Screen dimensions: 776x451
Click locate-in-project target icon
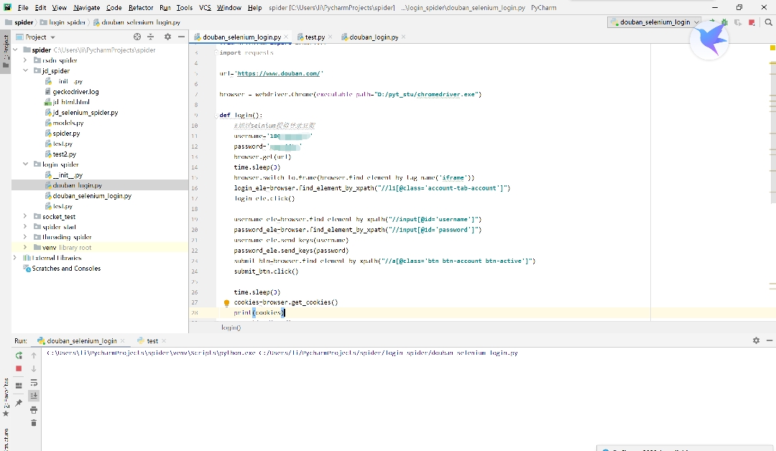(137, 37)
